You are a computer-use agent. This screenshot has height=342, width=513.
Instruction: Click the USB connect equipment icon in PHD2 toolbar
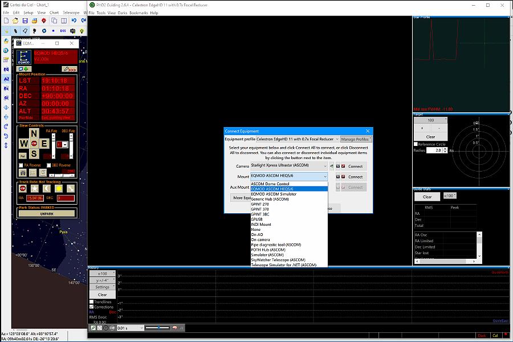point(93,328)
